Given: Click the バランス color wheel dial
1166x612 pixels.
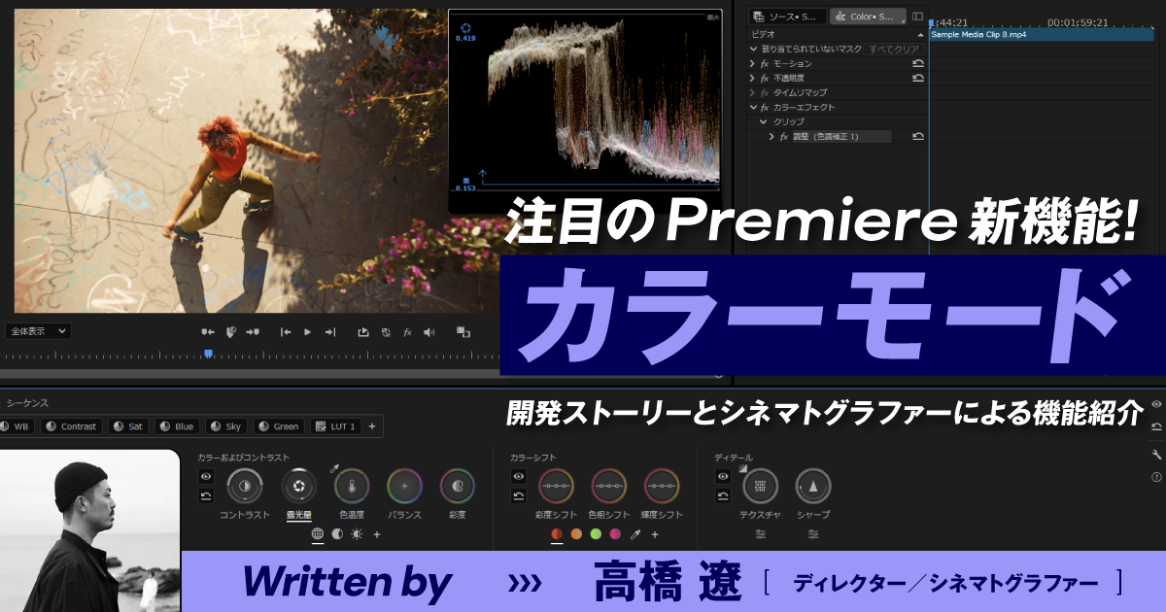Looking at the screenshot, I should point(404,486).
